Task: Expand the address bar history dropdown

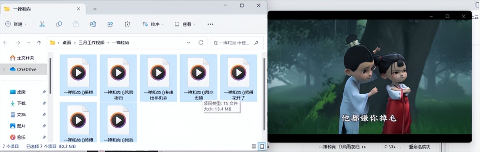Action: pyautogui.click(x=189, y=43)
